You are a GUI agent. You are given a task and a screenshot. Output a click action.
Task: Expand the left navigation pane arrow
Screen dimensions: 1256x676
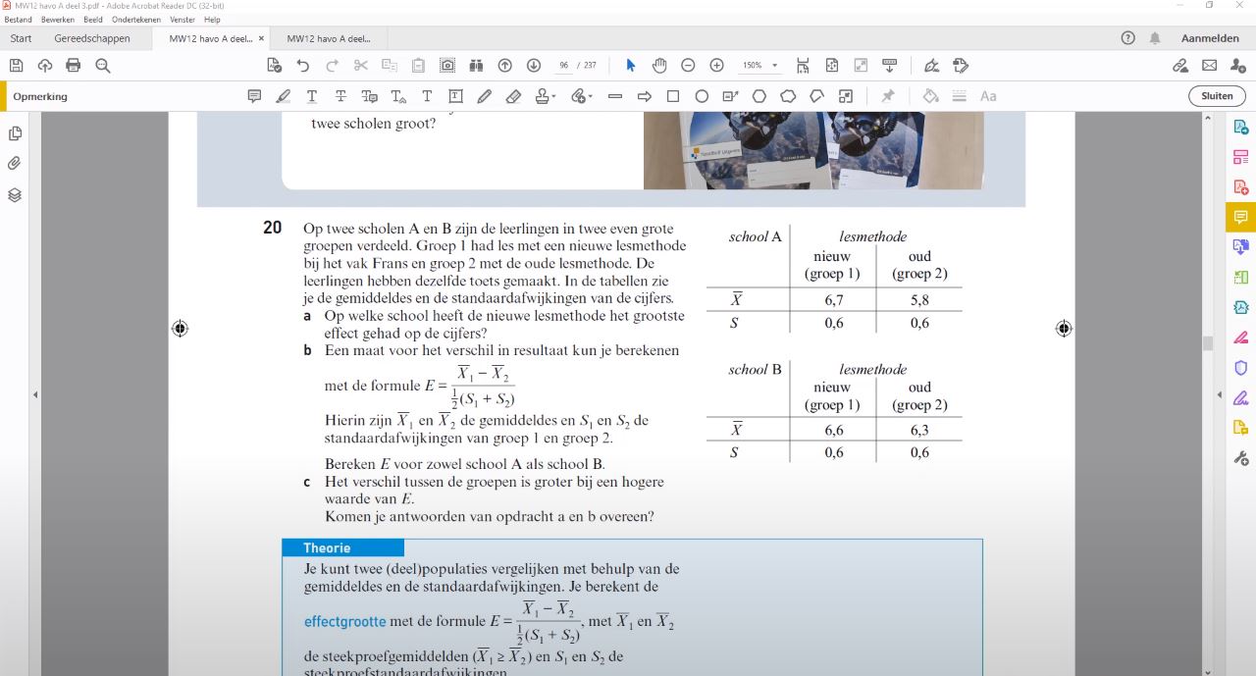click(x=35, y=394)
